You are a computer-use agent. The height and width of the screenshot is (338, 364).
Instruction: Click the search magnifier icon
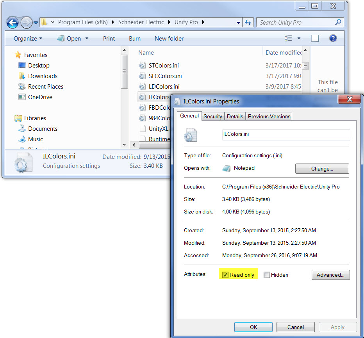pyautogui.click(x=338, y=22)
